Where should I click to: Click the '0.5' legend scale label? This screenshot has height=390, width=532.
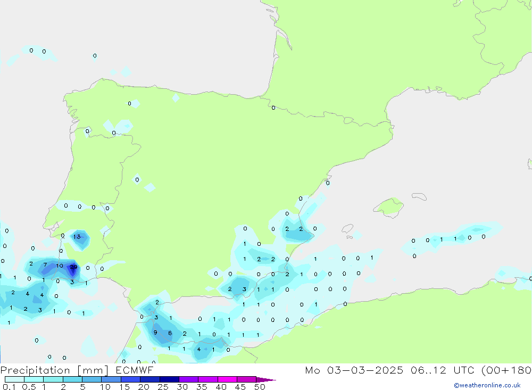(29, 387)
